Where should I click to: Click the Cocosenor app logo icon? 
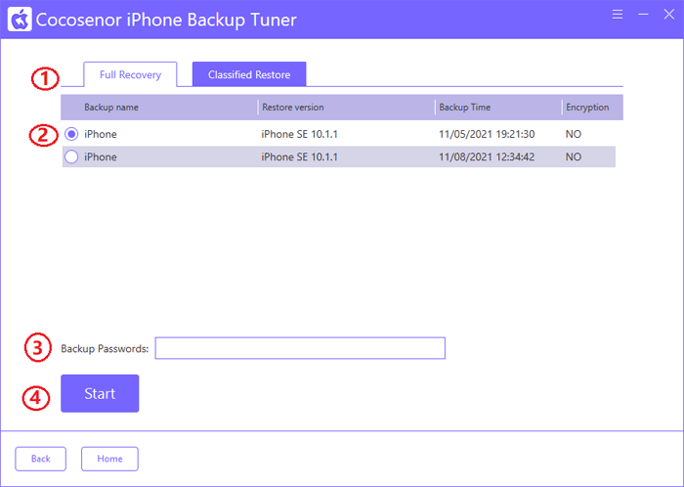click(20, 20)
